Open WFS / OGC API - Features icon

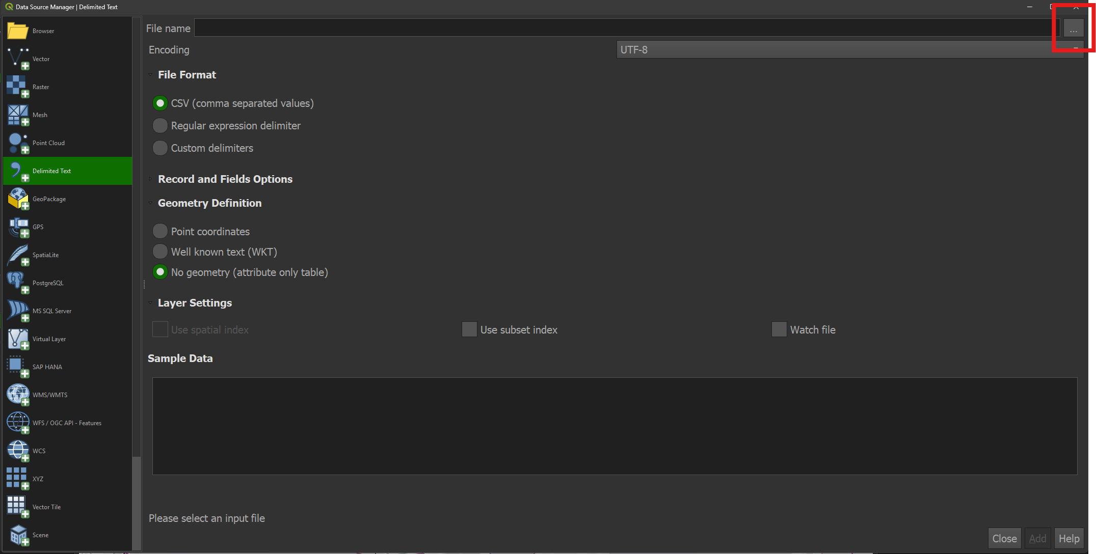(x=18, y=423)
